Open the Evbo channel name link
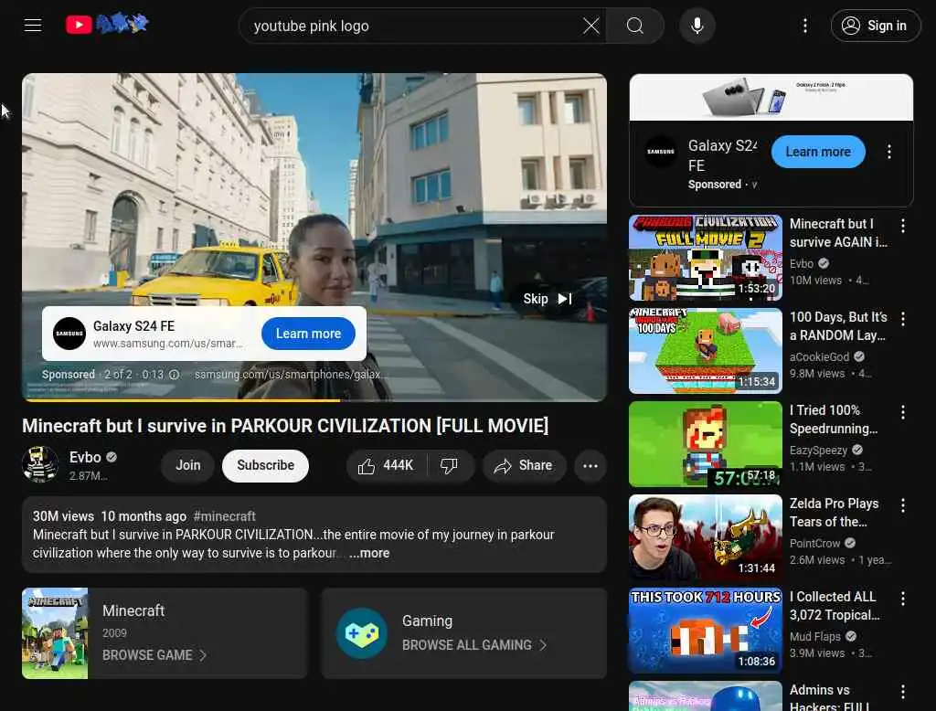This screenshot has height=711, width=936. click(85, 457)
